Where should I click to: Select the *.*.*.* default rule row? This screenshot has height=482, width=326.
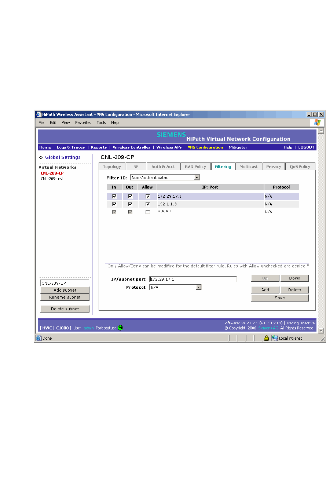pyautogui.click(x=203, y=212)
